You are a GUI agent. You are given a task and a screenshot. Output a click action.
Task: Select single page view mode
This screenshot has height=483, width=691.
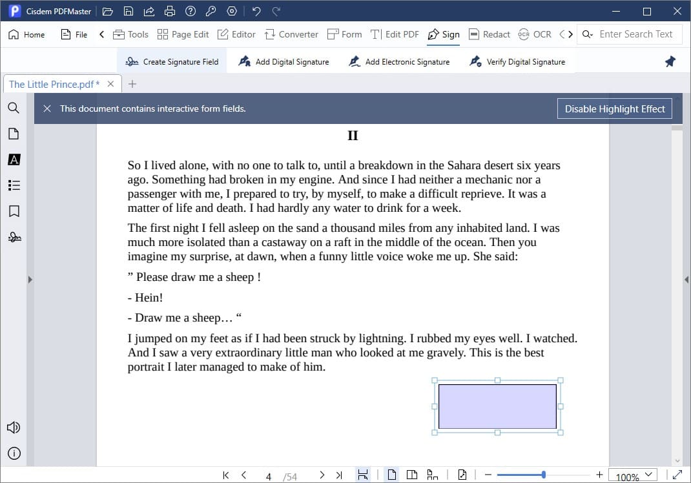(x=391, y=475)
